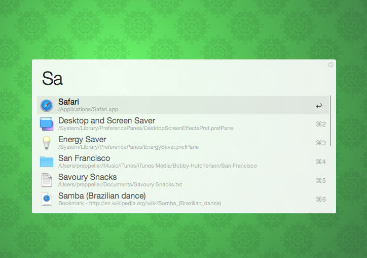The width and height of the screenshot is (367, 258).
Task: Click the Safari.app file path text
Action: pos(88,109)
